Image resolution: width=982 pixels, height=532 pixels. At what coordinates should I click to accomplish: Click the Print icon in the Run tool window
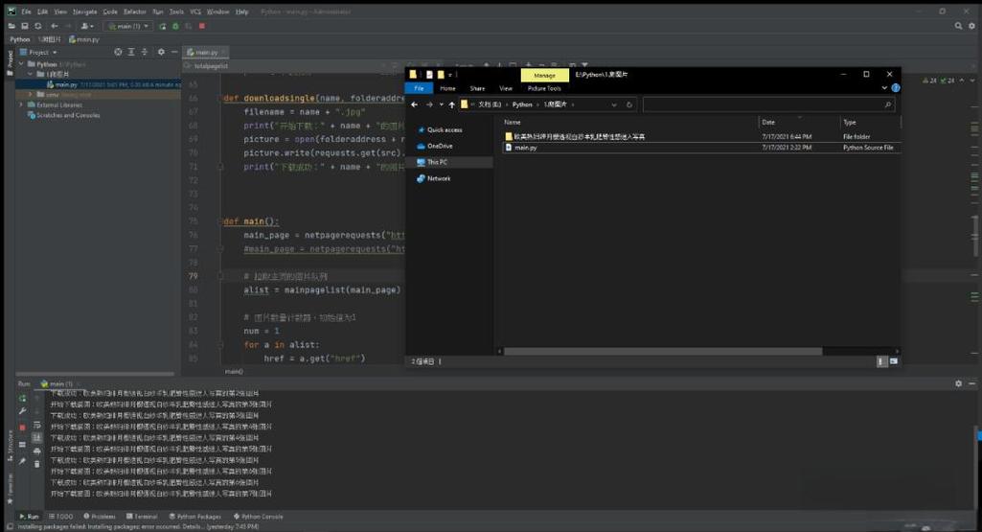[37, 451]
